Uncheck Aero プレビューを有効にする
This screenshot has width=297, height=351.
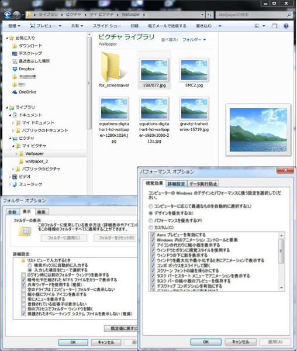(153, 235)
